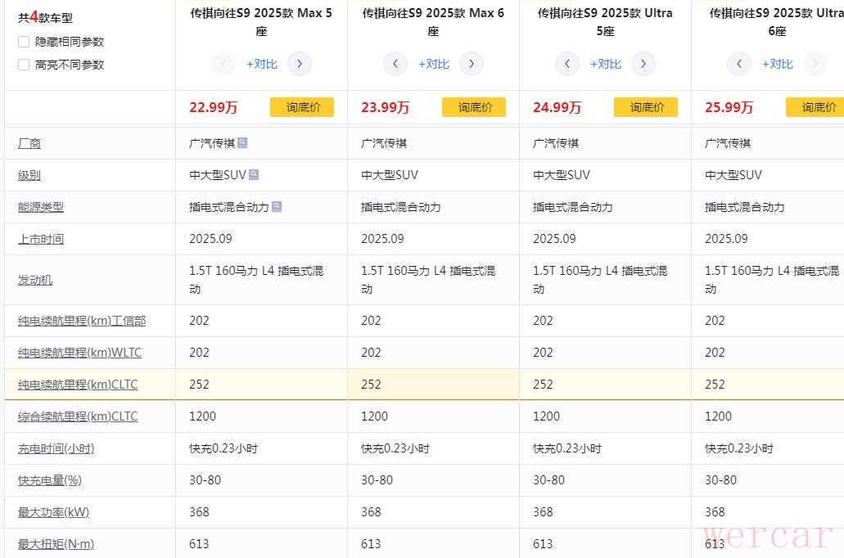Click info icon beside 插电式混合动力
Screen dimensions: 844x558
pos(277,206)
